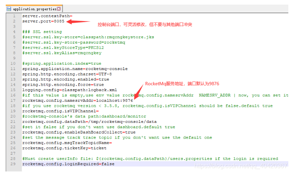Click the rocketmq.config.enableDashBoardCollect=true line
The height and width of the screenshot is (173, 291).
pyautogui.click(x=79, y=132)
